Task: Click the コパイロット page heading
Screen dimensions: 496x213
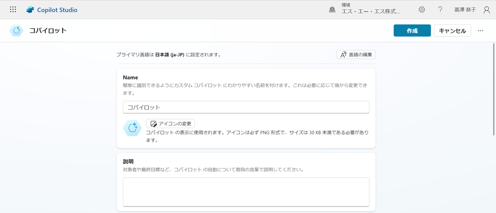Action: [48, 31]
